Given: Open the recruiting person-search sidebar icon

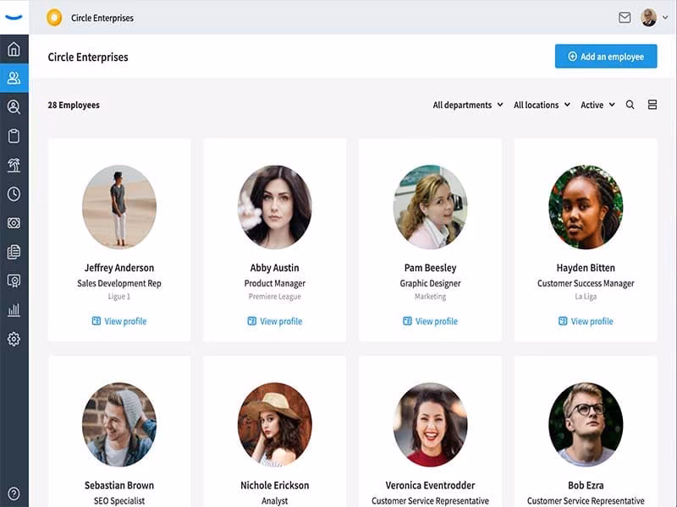Looking at the screenshot, I should pos(14,107).
